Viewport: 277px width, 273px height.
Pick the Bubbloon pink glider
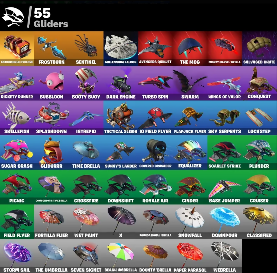52,83
